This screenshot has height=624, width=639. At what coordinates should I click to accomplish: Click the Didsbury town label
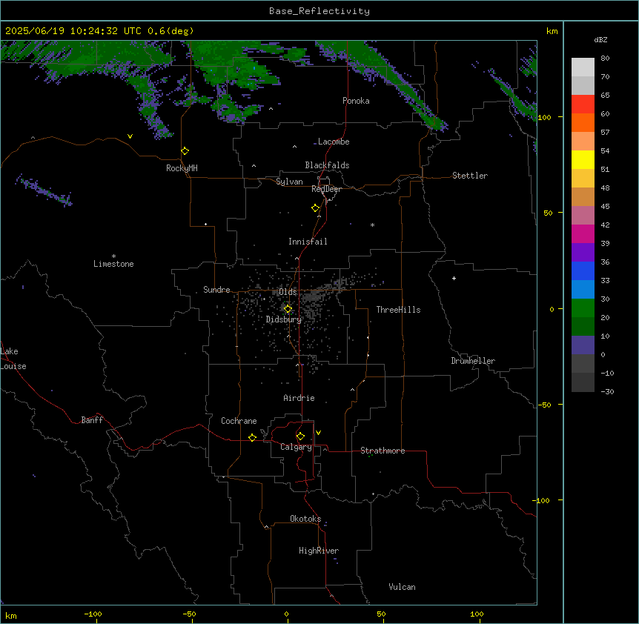(x=284, y=319)
